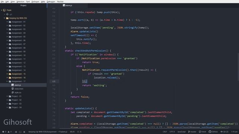Viewport: 239px width, 134px height.
Task: Collapse the Keeping Up With ES6 folder
Action: tap(4, 18)
